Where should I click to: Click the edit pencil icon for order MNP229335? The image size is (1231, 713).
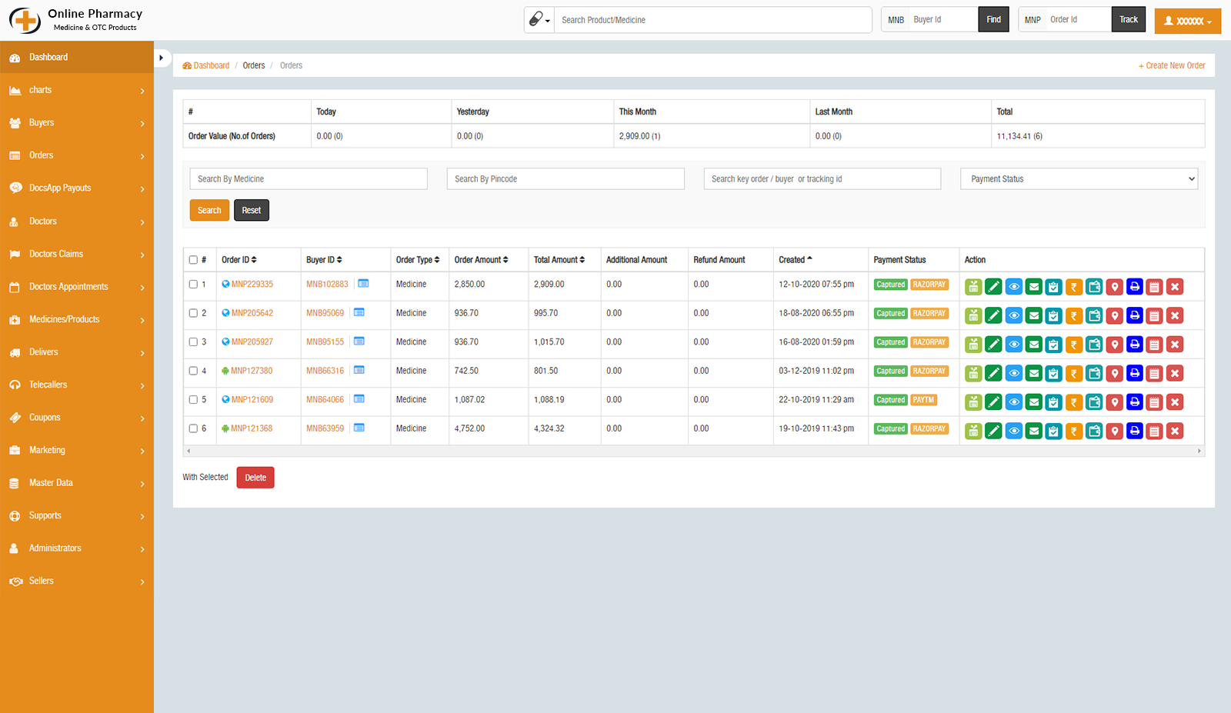pos(993,287)
